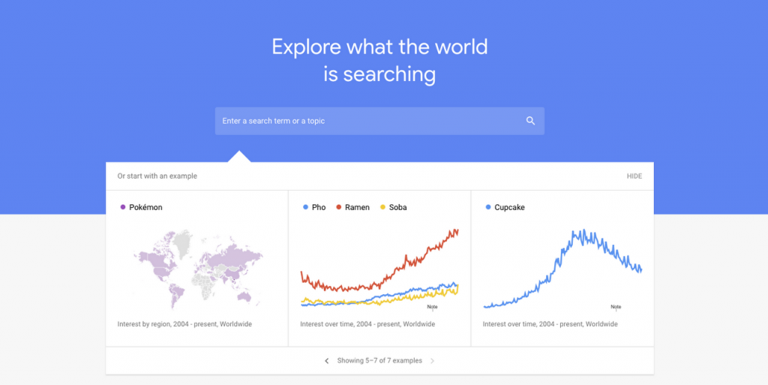Click the right chevron for next examples

[x=432, y=361]
